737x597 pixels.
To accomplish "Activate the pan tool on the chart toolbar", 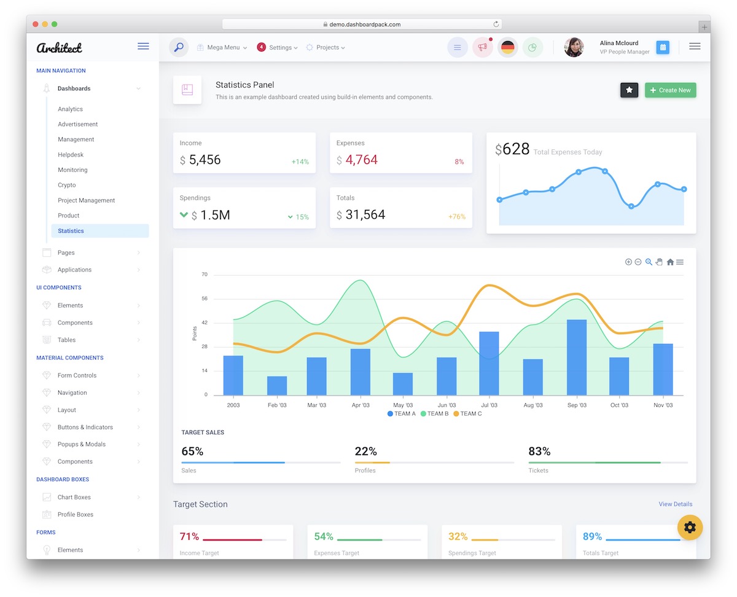I will [659, 262].
